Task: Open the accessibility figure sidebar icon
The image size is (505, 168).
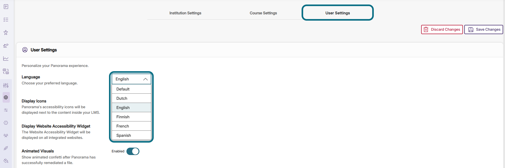Action: point(6,33)
